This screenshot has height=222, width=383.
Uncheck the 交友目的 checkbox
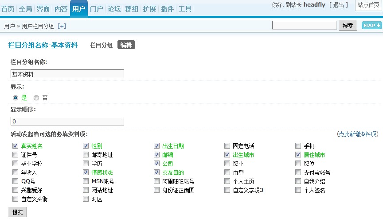tap(156, 172)
